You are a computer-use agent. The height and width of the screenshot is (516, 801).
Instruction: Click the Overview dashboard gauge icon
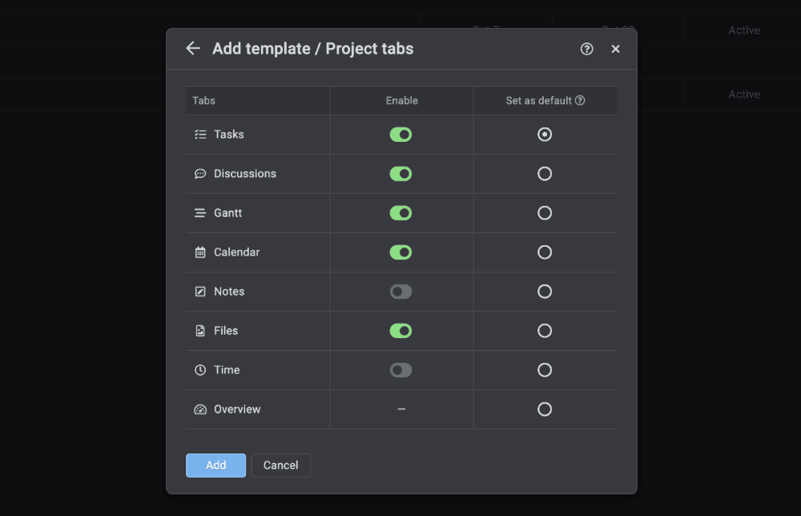200,409
